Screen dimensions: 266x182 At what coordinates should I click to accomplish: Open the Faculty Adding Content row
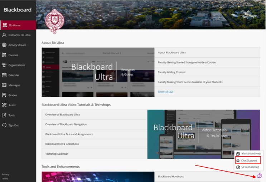tap(207, 72)
